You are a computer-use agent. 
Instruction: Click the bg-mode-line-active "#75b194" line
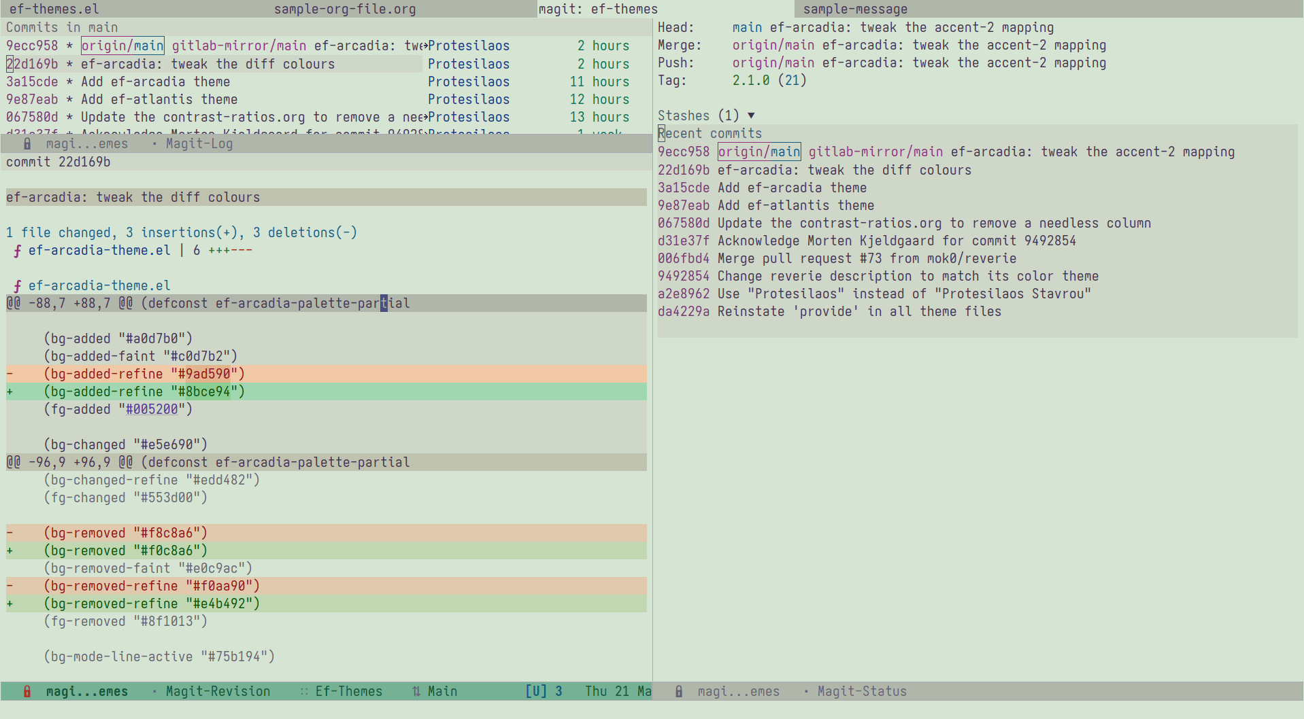coord(159,656)
